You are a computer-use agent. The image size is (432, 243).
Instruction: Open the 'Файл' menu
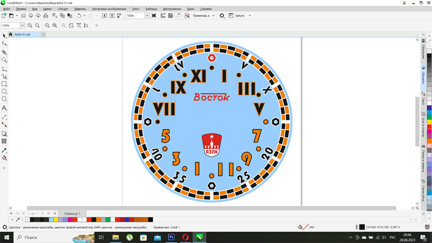(6, 9)
